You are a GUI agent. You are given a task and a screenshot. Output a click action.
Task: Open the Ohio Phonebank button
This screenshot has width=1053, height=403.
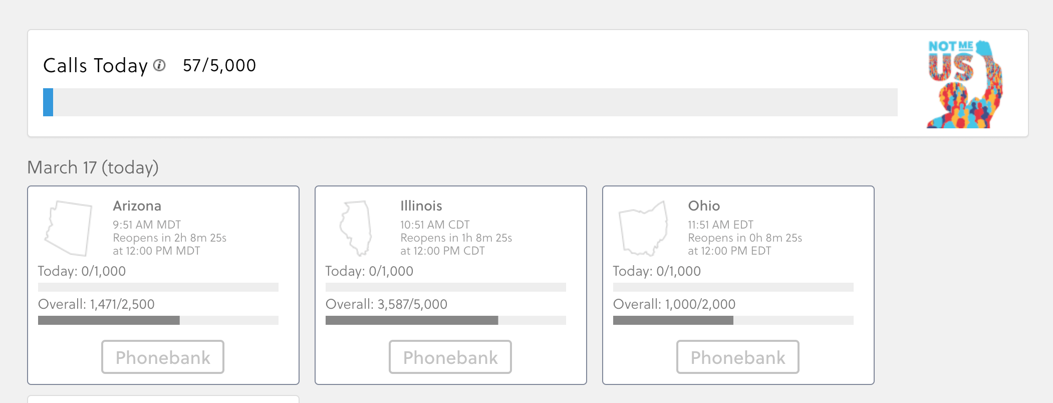click(738, 357)
